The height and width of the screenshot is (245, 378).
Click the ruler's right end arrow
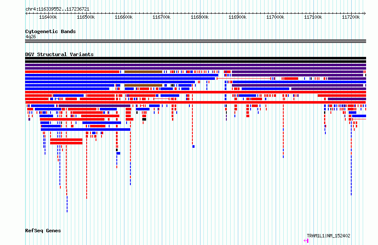(365, 14)
